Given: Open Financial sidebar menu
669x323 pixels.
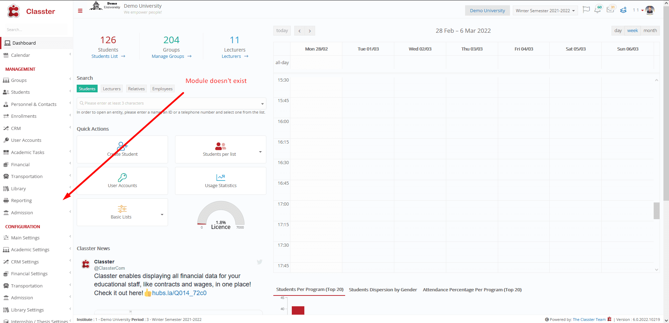Looking at the screenshot, I should [x=36, y=164].
